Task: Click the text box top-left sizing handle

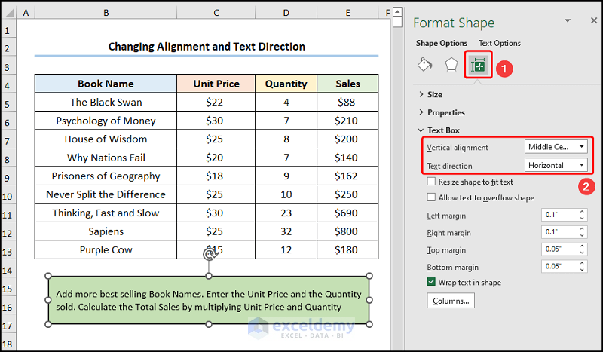Action: [48, 276]
